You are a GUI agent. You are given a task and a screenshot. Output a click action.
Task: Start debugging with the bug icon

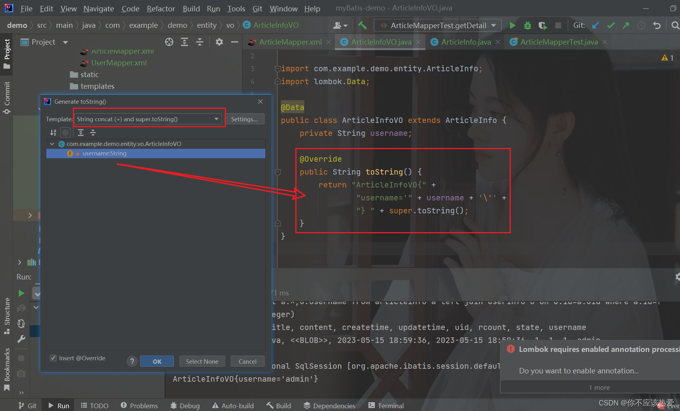[527, 25]
